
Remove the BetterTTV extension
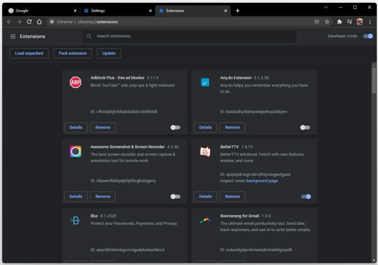click(x=232, y=196)
